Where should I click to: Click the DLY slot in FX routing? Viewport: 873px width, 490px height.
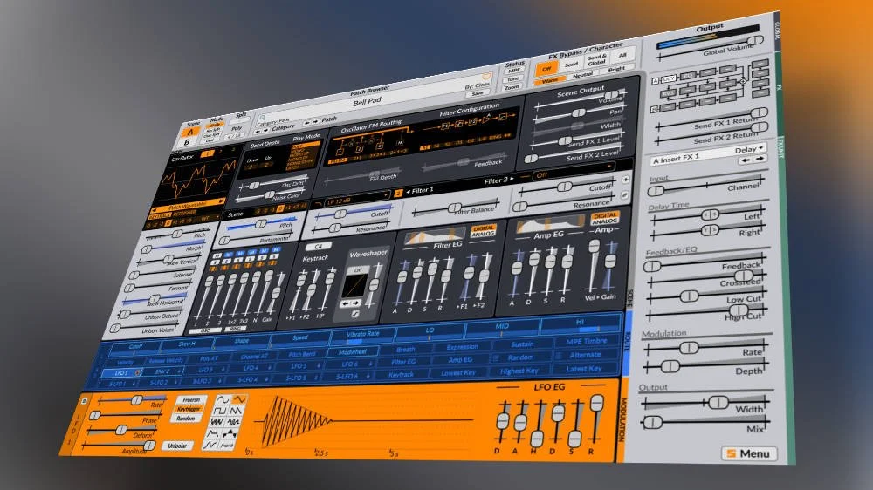(x=668, y=79)
